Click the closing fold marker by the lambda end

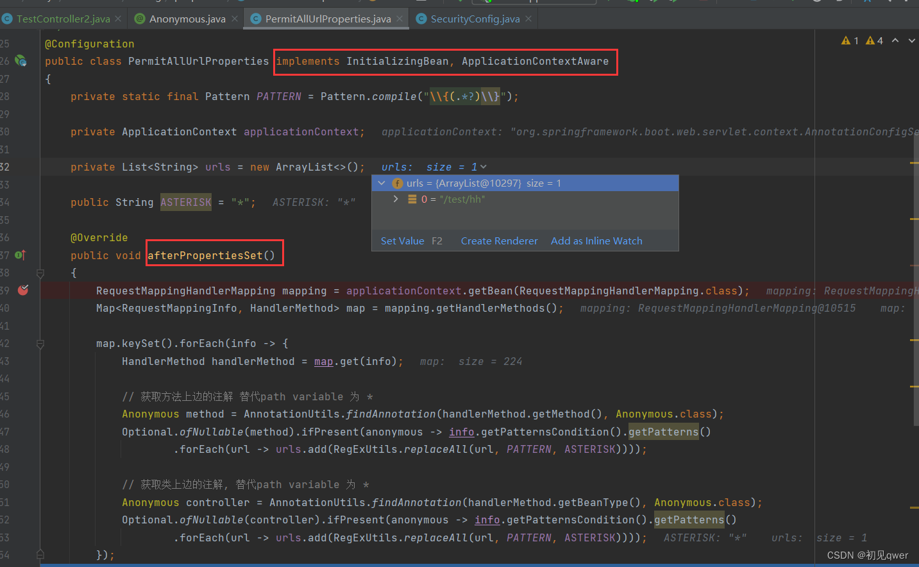[x=40, y=554]
